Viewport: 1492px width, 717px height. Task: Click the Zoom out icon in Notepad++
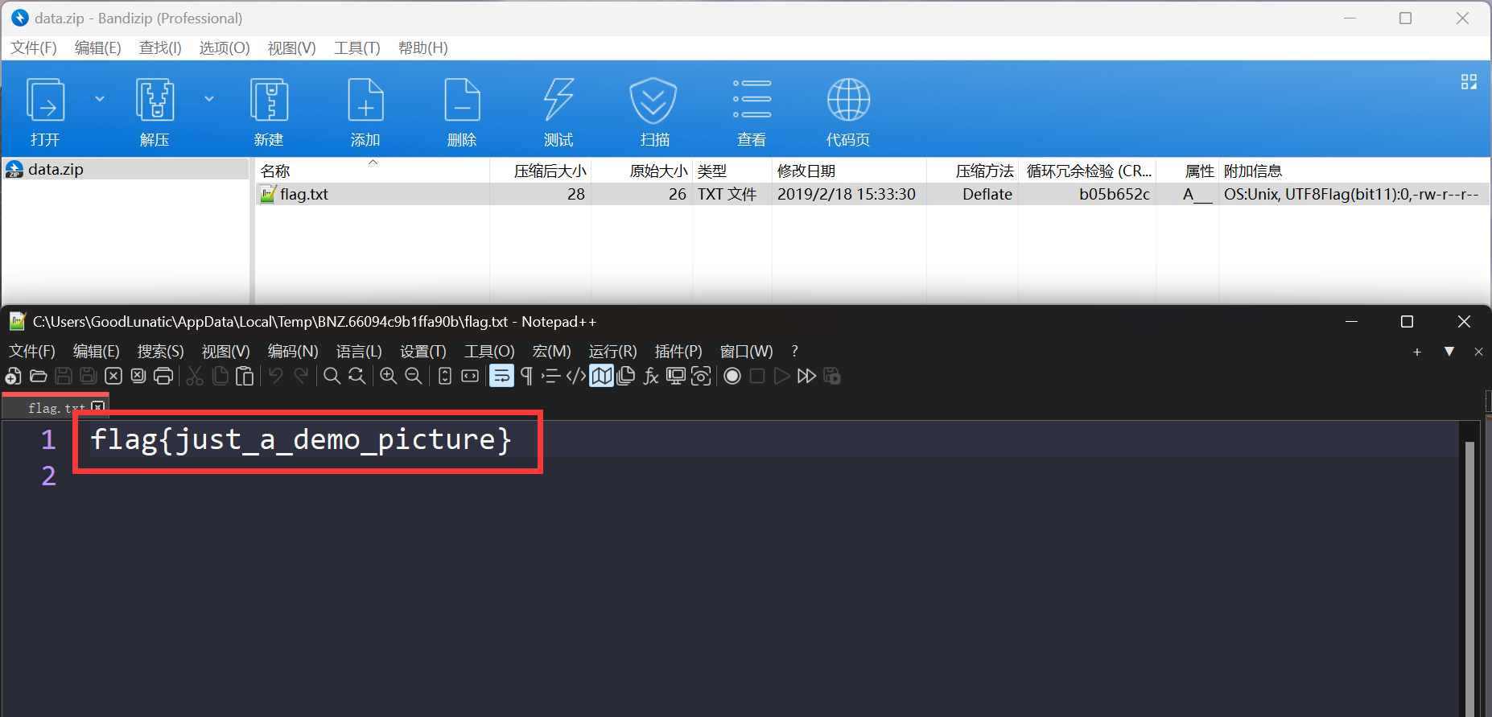(414, 376)
